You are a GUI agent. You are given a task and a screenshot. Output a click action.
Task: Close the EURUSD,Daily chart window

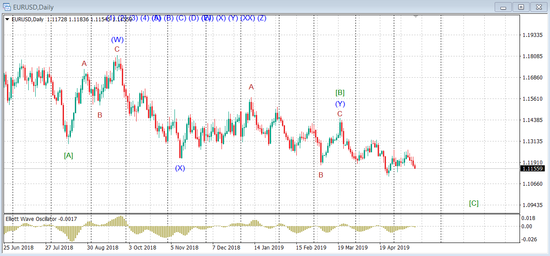point(538,7)
